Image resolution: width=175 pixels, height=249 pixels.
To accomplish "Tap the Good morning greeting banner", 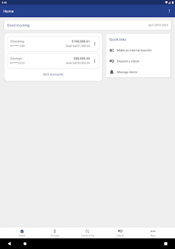I will (x=87, y=25).
